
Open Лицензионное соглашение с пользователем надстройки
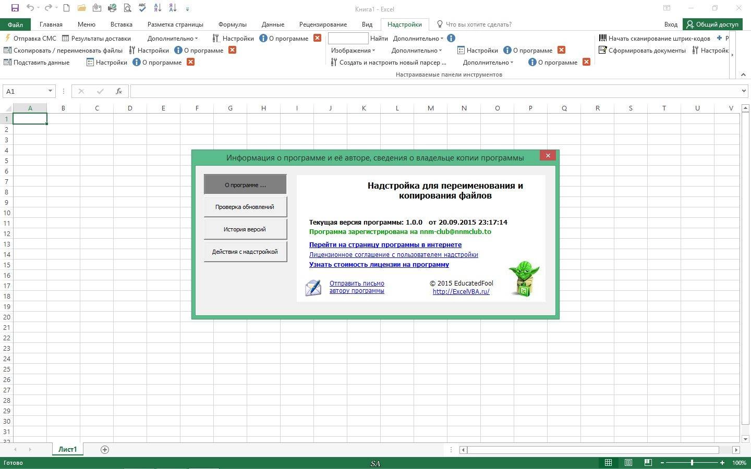(x=394, y=255)
